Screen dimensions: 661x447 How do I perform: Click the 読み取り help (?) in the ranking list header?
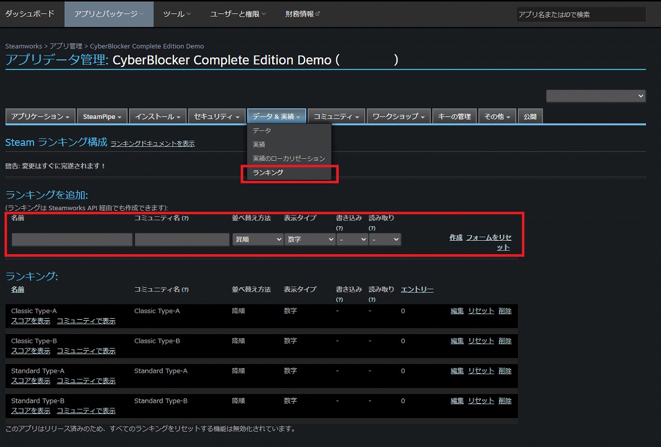pyautogui.click(x=372, y=299)
